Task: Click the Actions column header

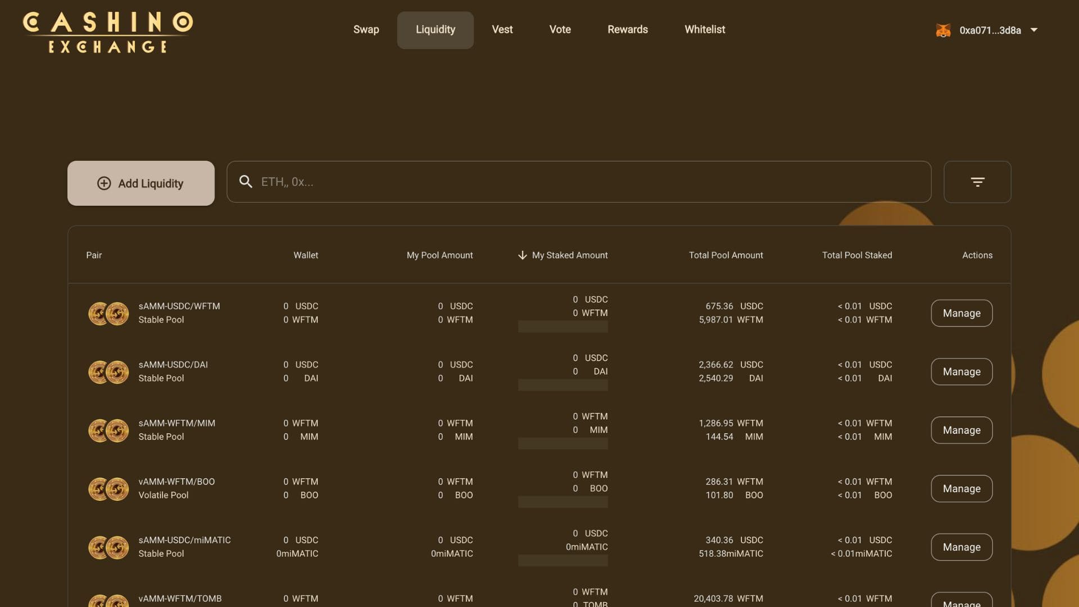Action: click(977, 255)
